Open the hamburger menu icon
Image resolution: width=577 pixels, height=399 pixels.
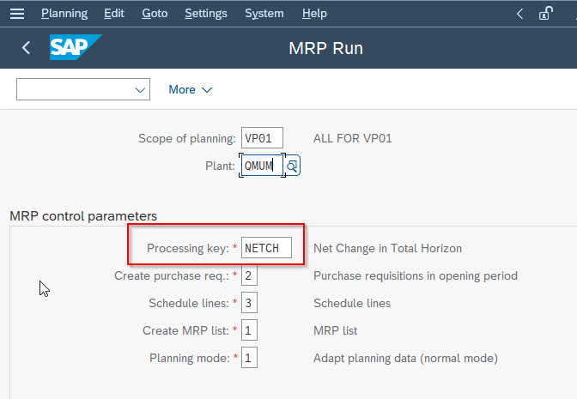17,14
